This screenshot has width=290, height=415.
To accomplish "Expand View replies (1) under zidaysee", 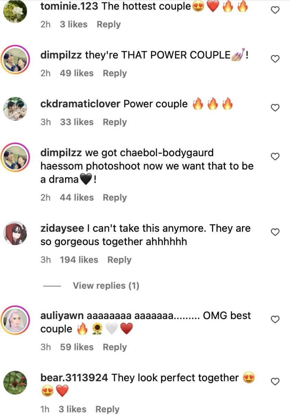I will pos(106,286).
